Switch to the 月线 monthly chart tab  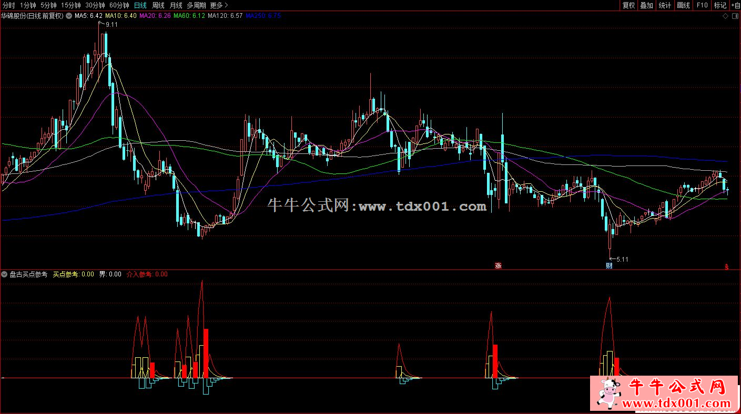[x=176, y=5]
